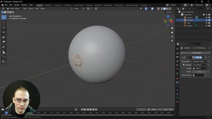Select the Cursor tool

click(x=4, y=22)
